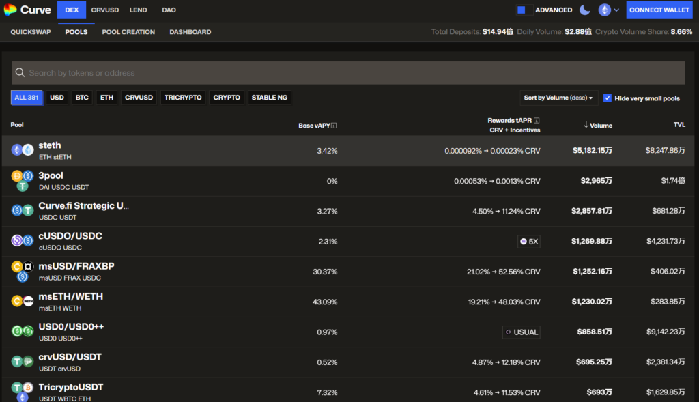The width and height of the screenshot is (699, 402).
Task: Open the steth pool name
Action: 49,145
